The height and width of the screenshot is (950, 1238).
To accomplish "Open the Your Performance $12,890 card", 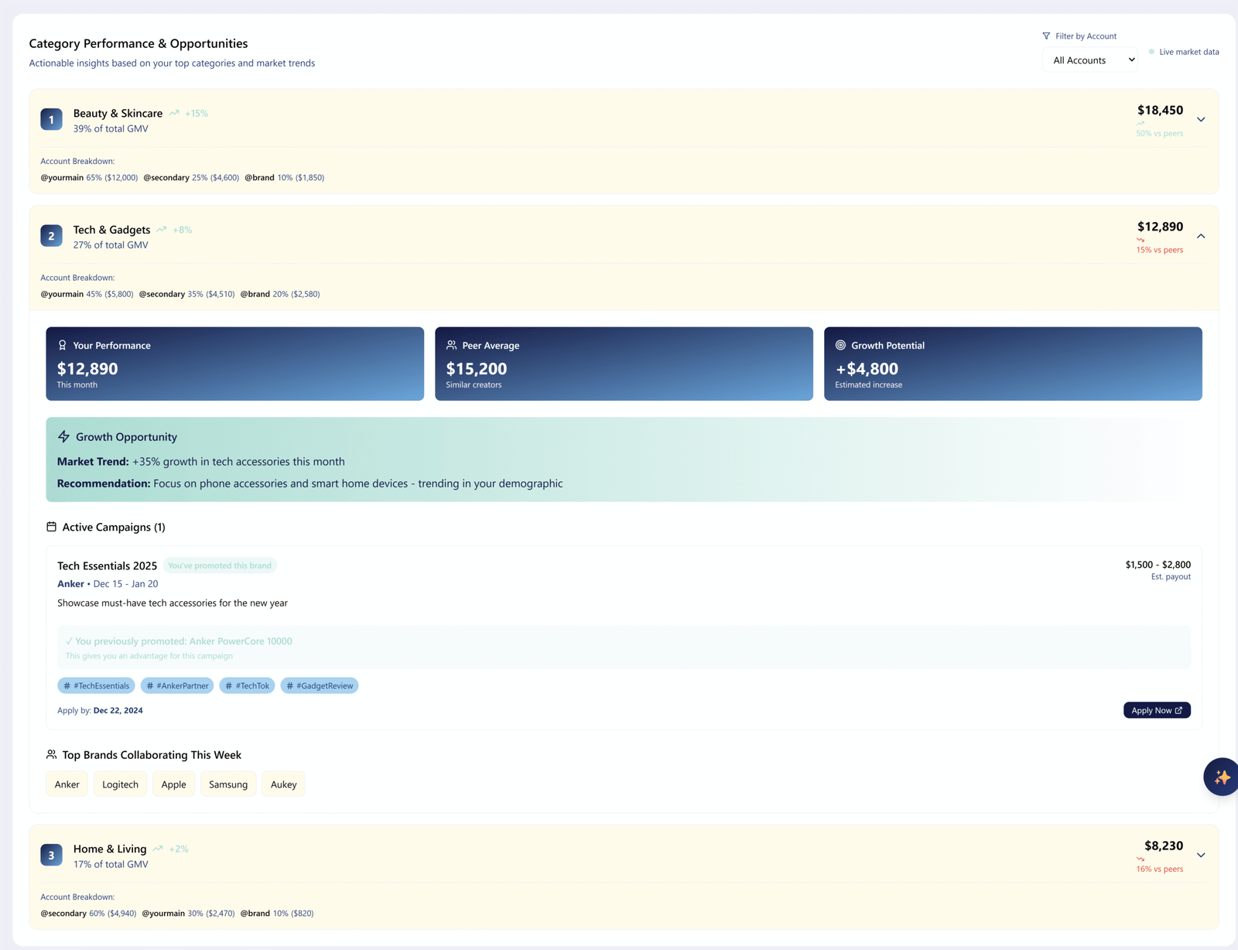I will [x=234, y=364].
